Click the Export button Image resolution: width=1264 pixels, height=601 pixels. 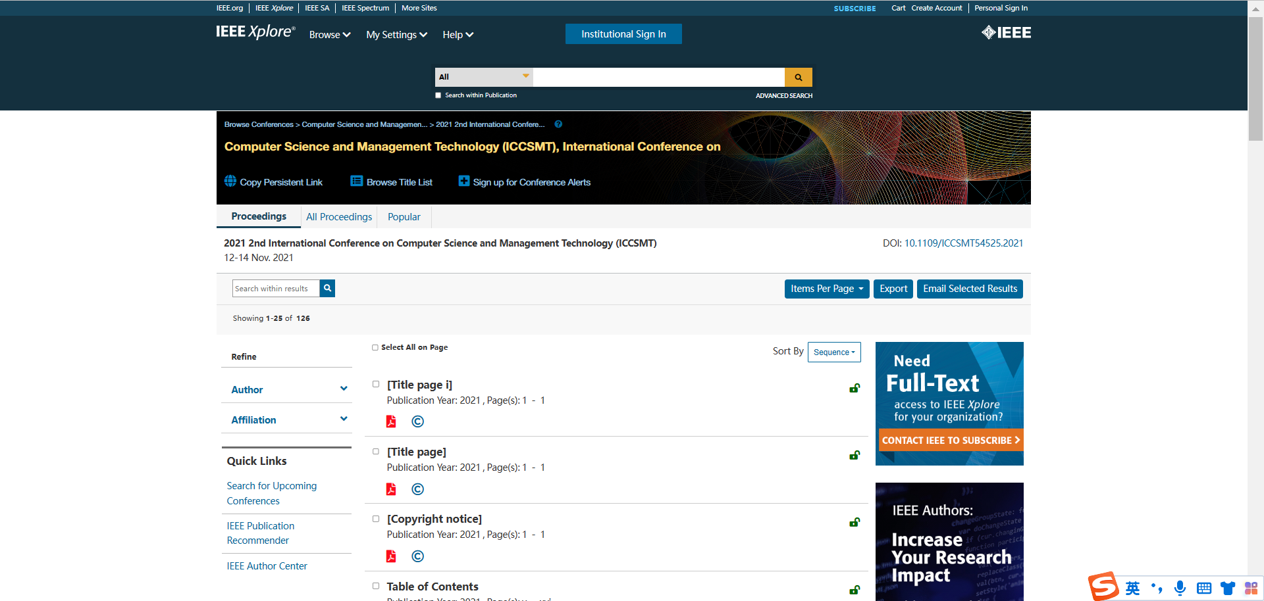[x=893, y=289]
